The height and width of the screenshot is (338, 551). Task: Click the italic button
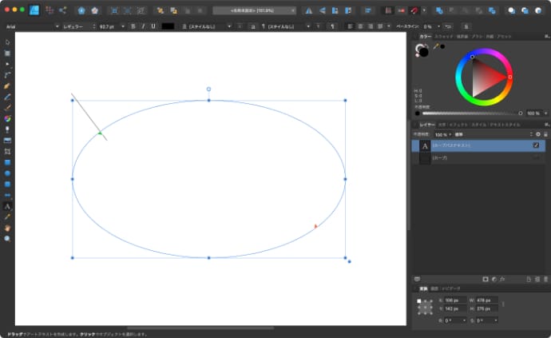143,26
